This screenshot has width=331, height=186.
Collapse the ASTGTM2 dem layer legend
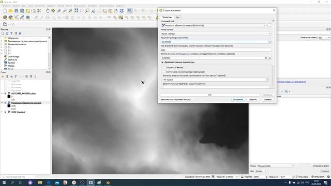[2, 94]
